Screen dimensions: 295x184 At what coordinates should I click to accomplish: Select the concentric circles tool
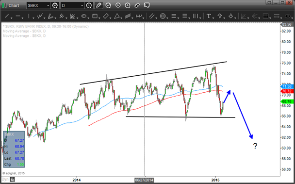click(x=163, y=16)
